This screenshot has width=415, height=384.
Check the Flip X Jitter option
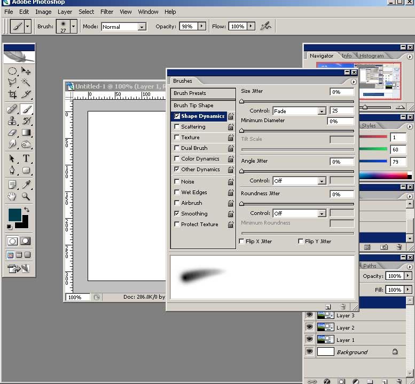(x=242, y=242)
